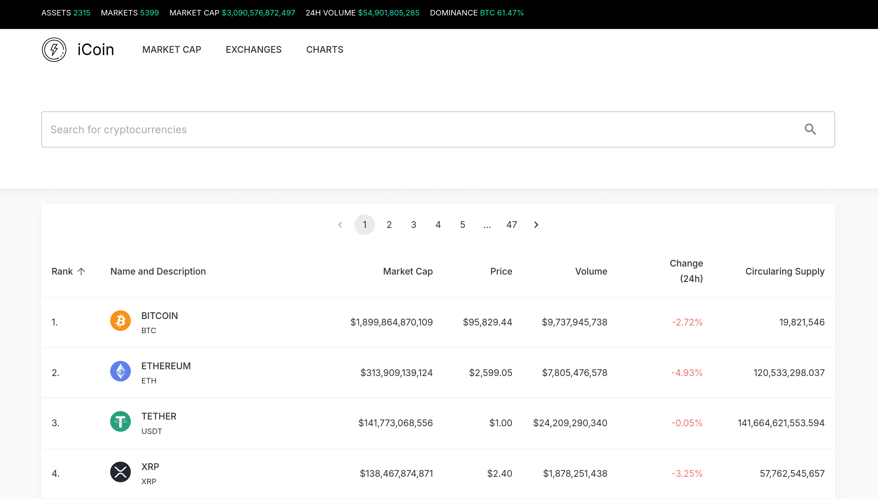878x499 pixels.
Task: Click Ethereum market cap $313,909,139,124
Action: point(397,372)
